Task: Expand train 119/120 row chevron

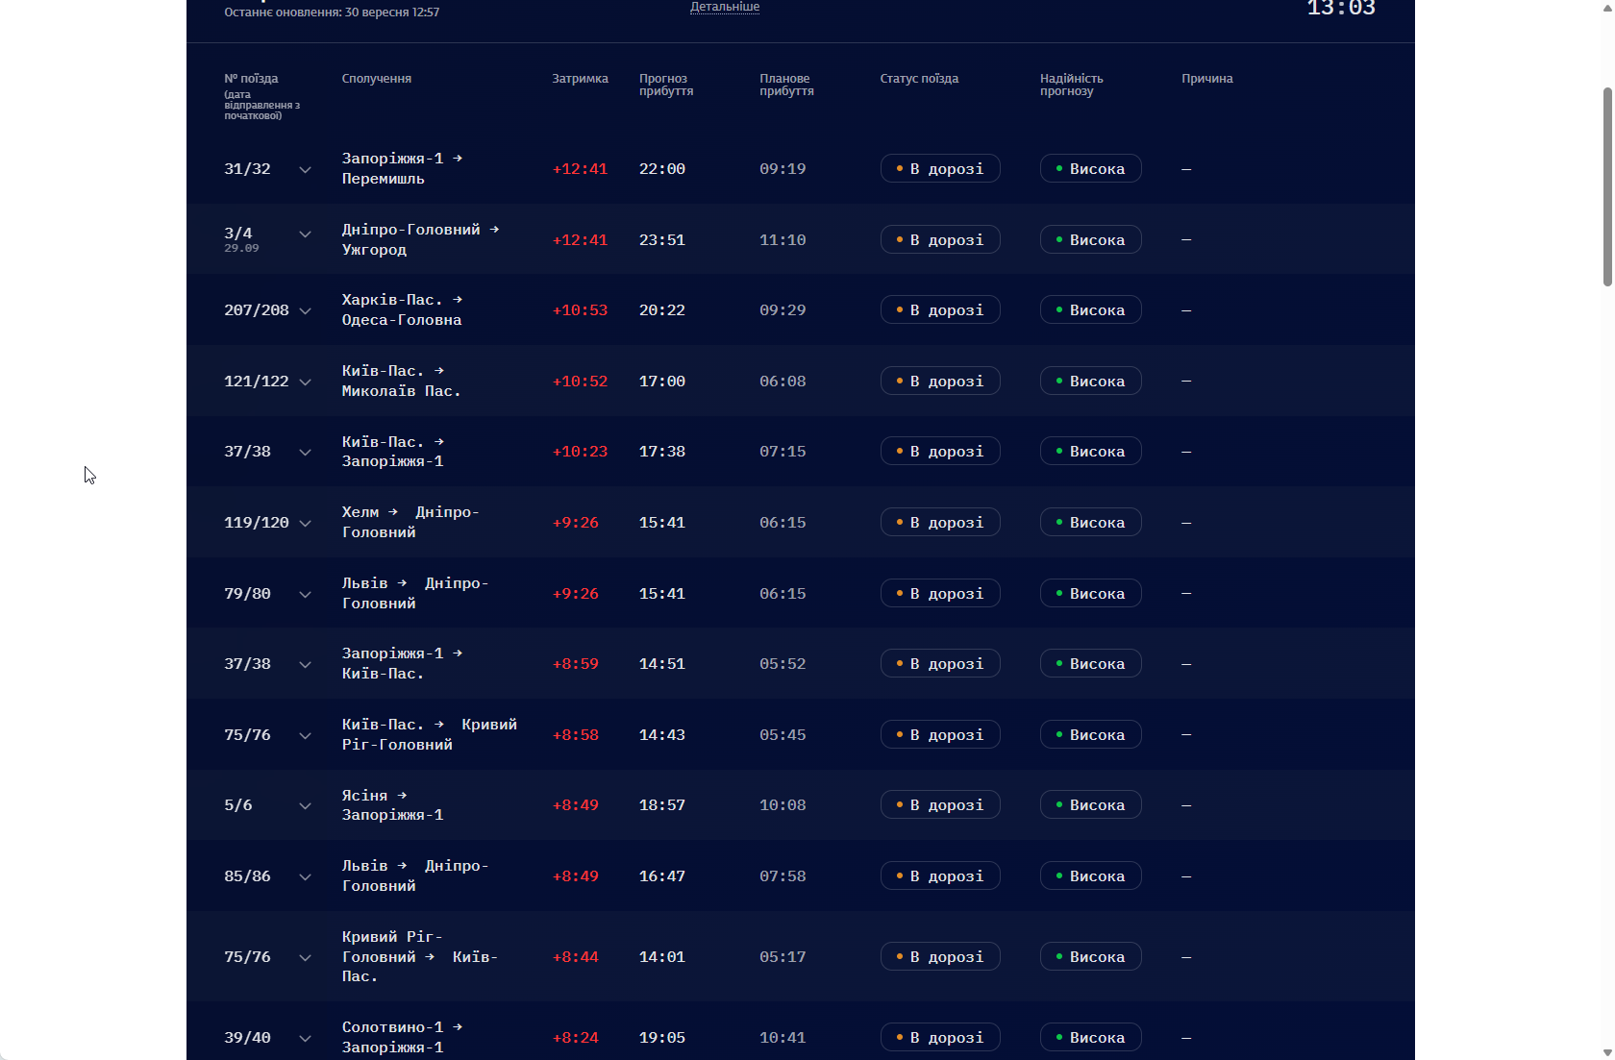Action: pyautogui.click(x=305, y=524)
